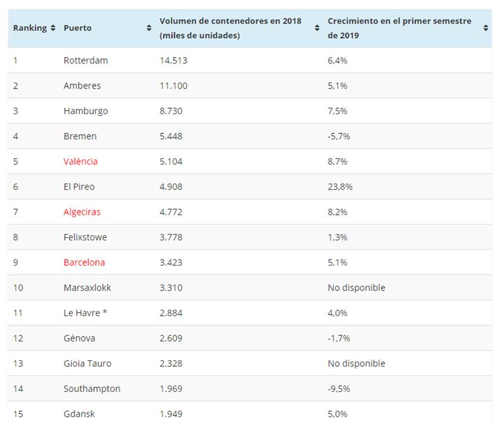501x430 pixels.
Task: Select the Marsaxlokk 'No disponible' cell
Action: coord(356,287)
